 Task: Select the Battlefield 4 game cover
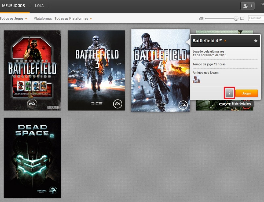[x=160, y=70]
